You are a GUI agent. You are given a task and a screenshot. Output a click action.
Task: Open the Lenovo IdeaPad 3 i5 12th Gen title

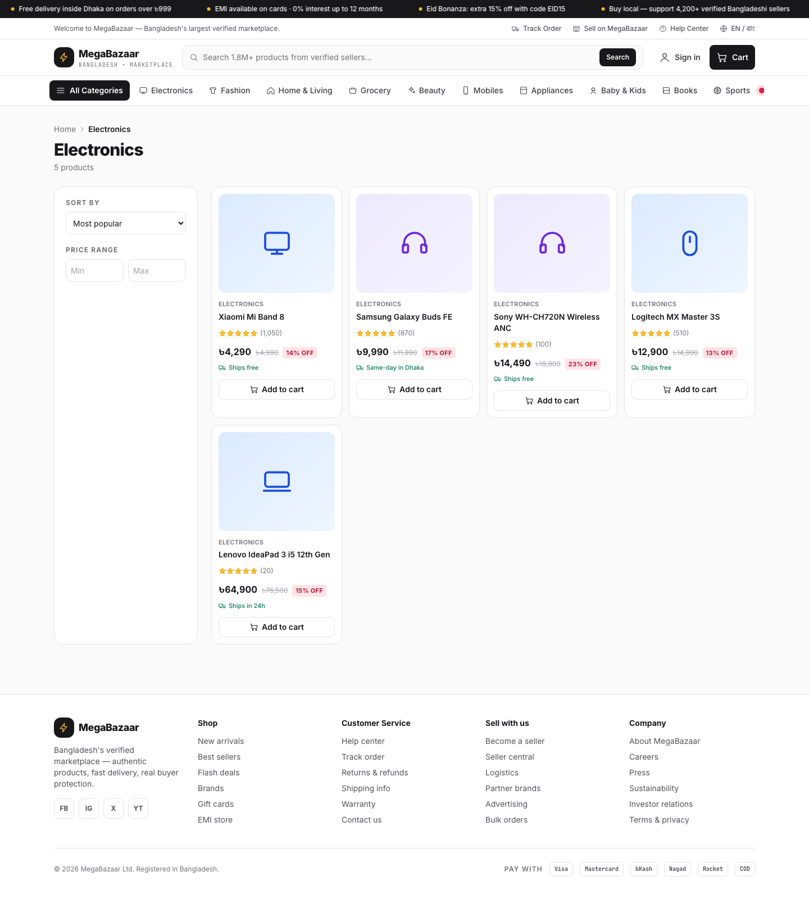coord(274,555)
